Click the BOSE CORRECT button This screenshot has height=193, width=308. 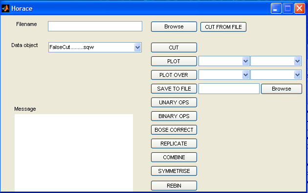[x=174, y=130]
